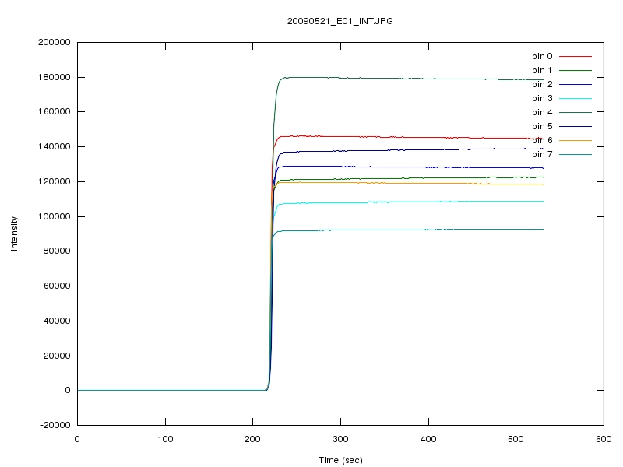This screenshot has height=467, width=623.
Task: Click the 'bin 4' legend label
Action: coord(542,112)
